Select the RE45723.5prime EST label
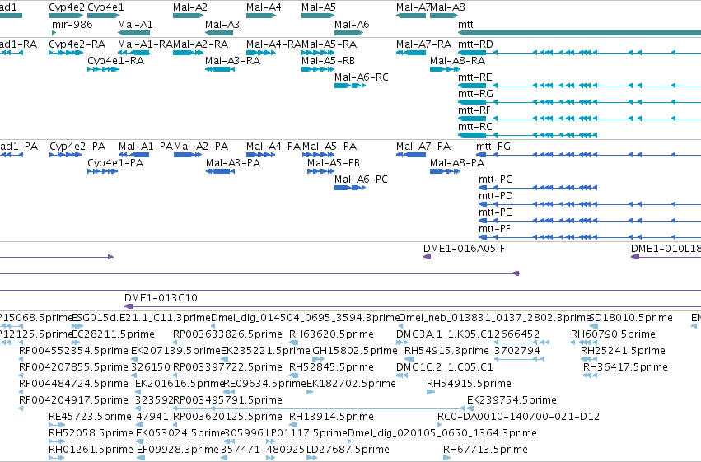701x462 pixels. [90, 417]
